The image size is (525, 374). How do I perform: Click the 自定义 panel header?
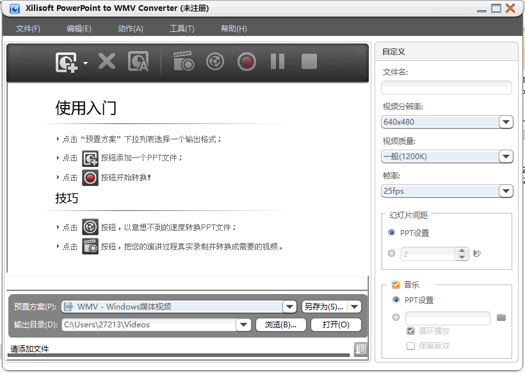446,52
